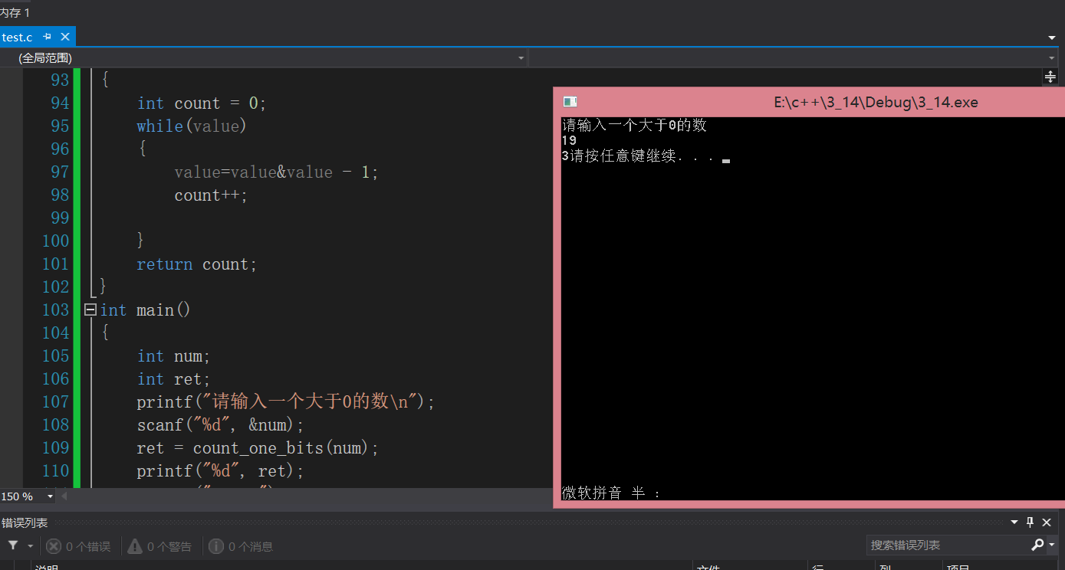This screenshot has height=570, width=1065.
Task: Open the 错误列表 panel window-position menu
Action: point(1014,522)
